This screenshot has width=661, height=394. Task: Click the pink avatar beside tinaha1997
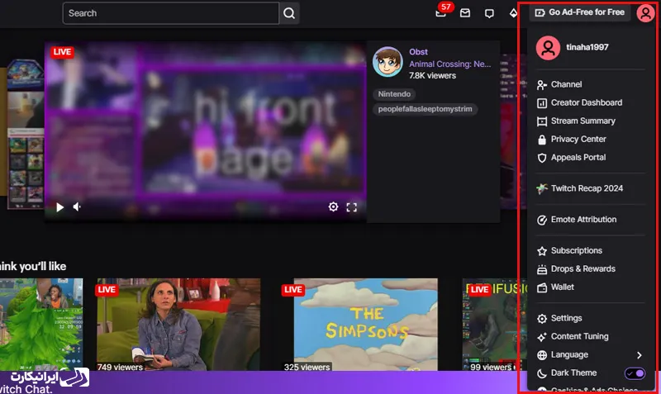pos(548,48)
